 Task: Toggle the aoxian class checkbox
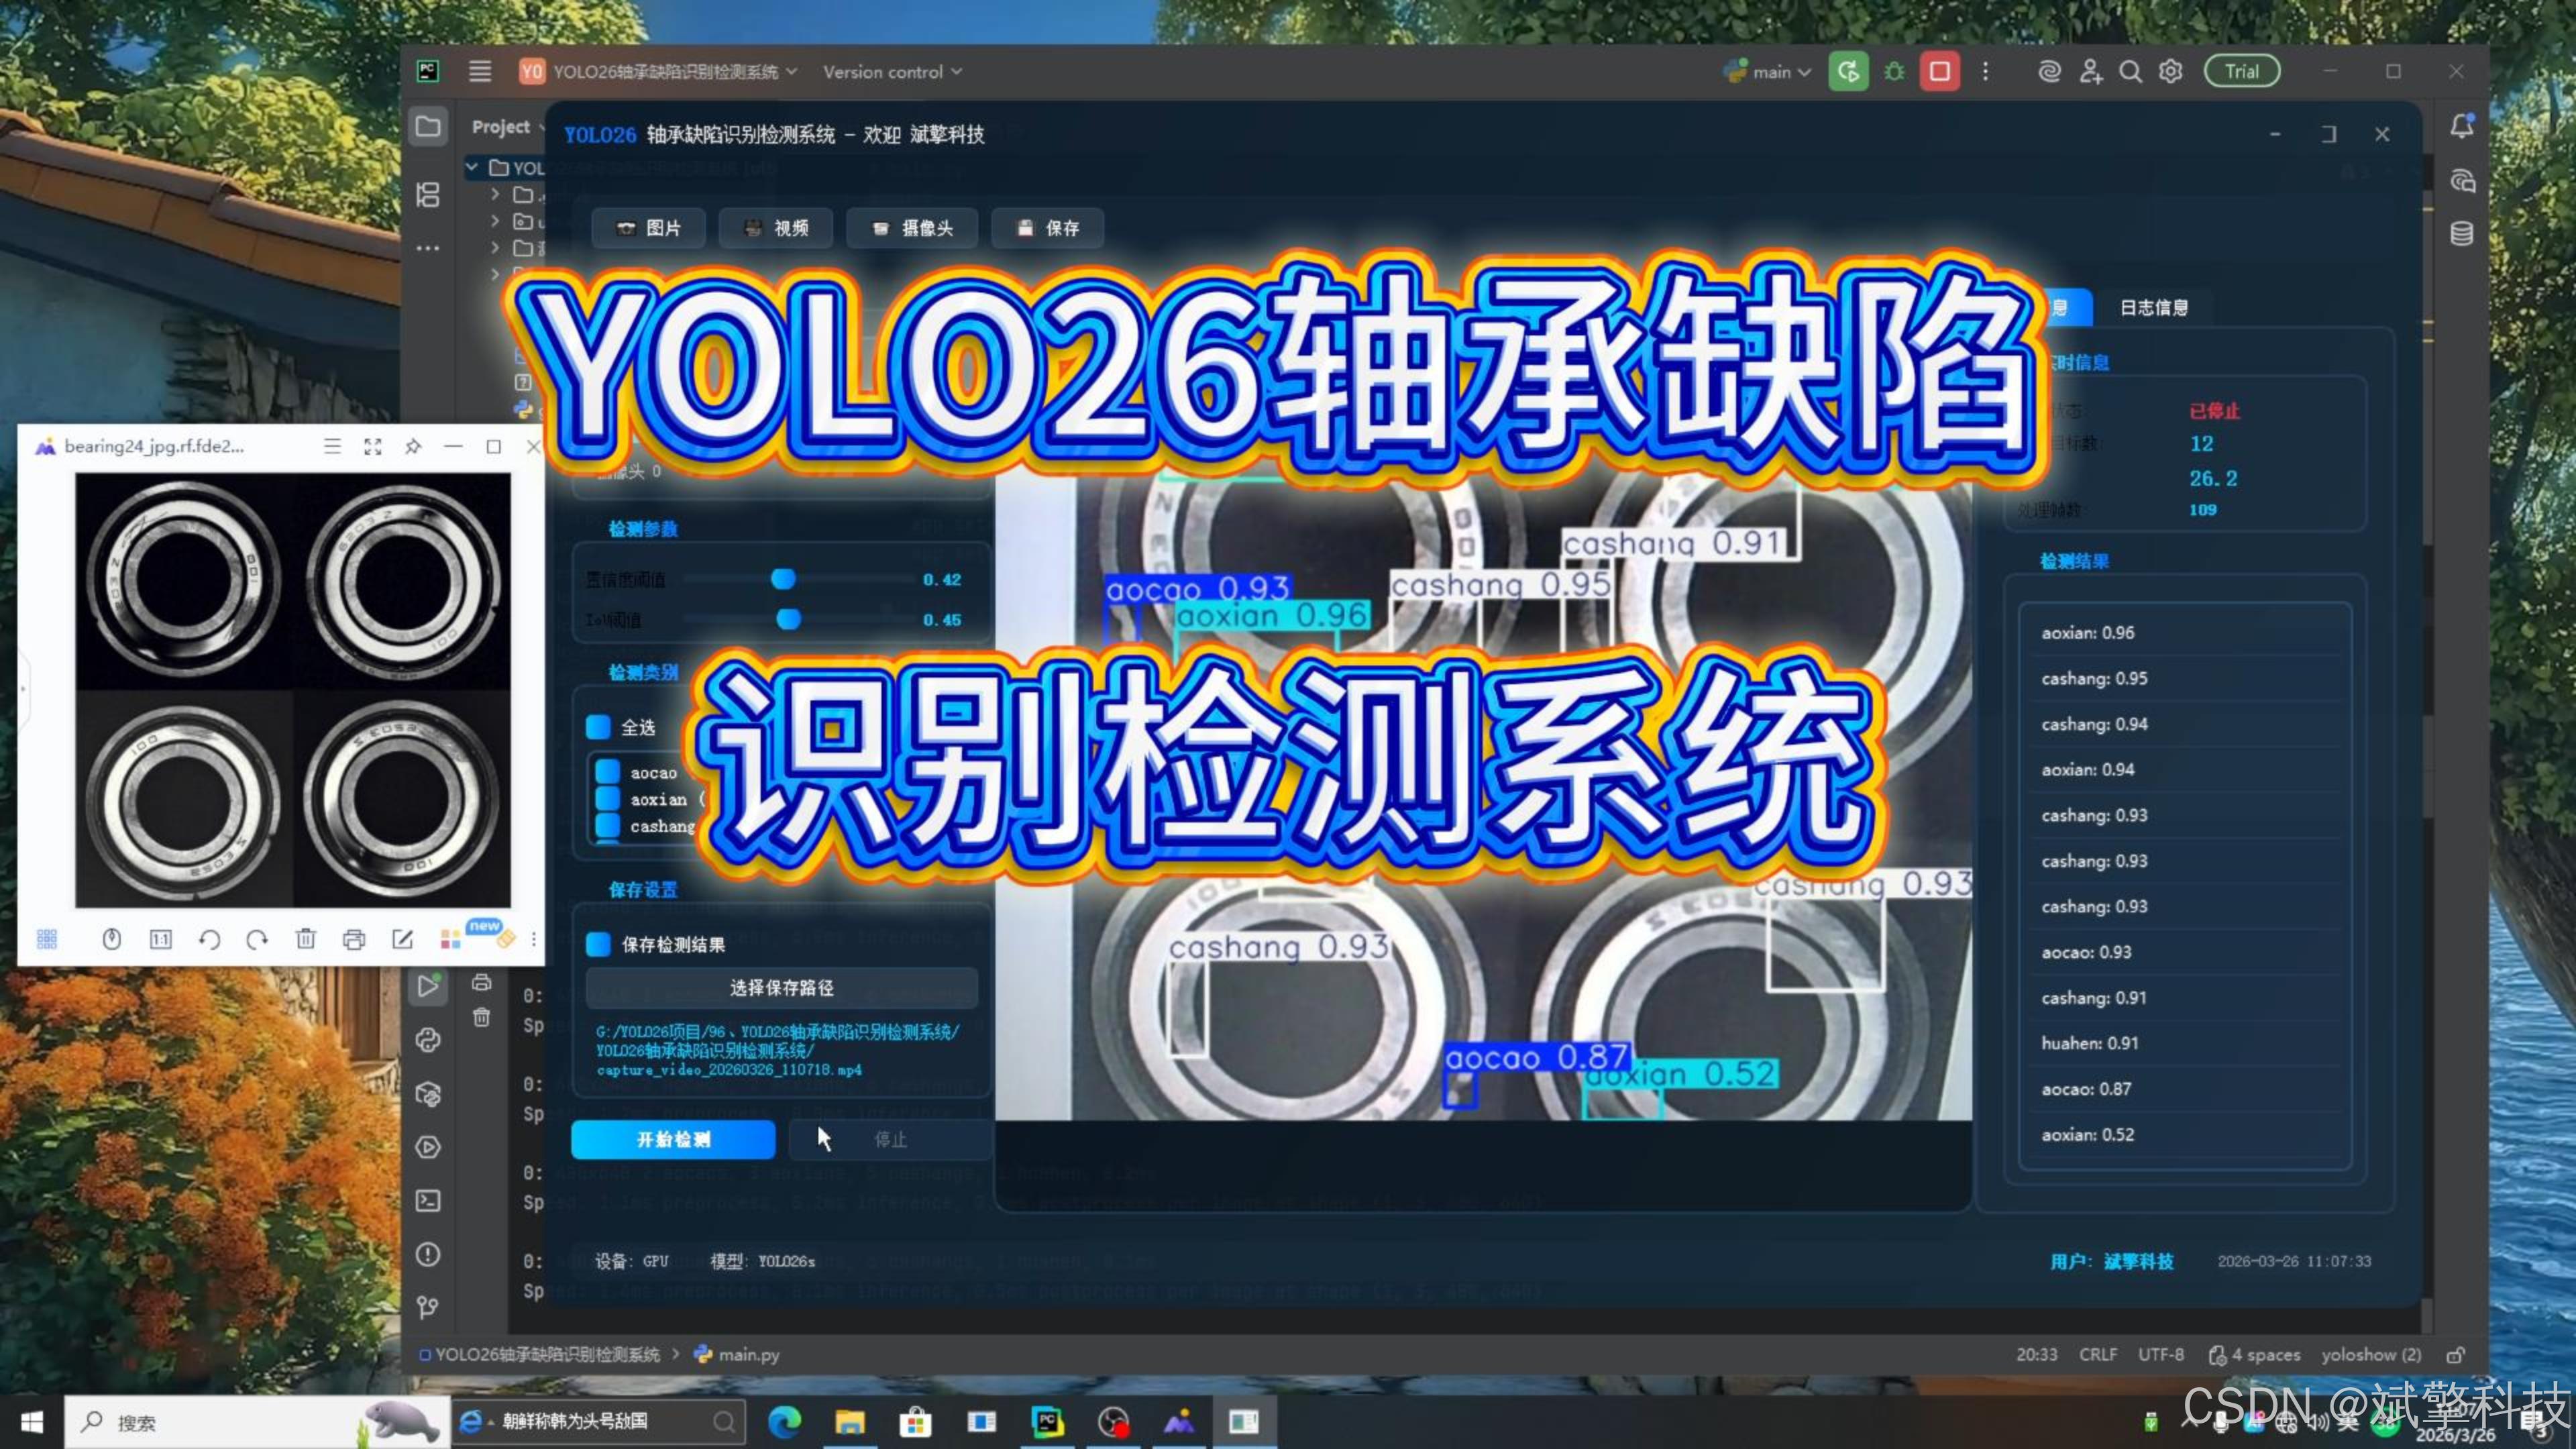coord(607,798)
